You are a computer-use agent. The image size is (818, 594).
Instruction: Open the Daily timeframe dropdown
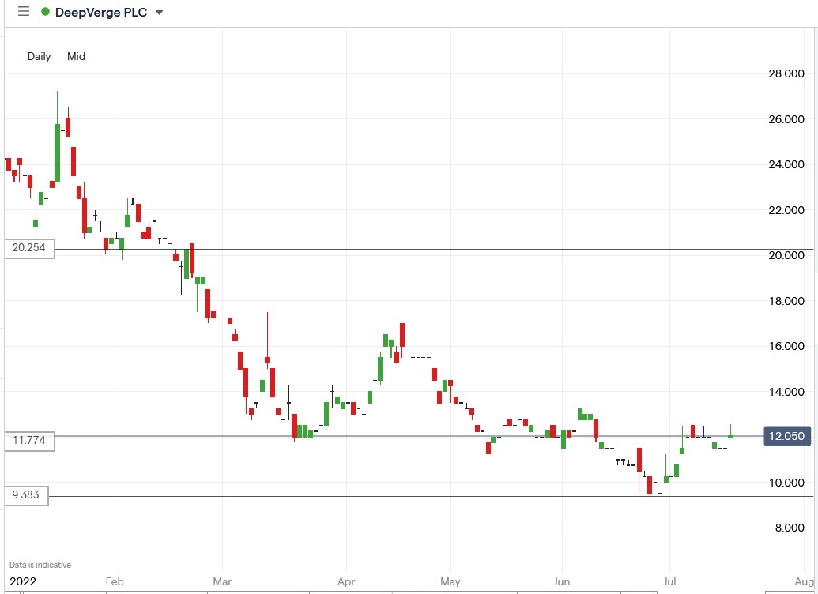pos(39,56)
